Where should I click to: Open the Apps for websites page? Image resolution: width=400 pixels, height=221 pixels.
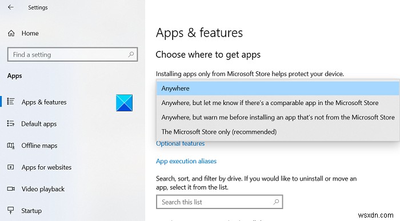[46, 167]
